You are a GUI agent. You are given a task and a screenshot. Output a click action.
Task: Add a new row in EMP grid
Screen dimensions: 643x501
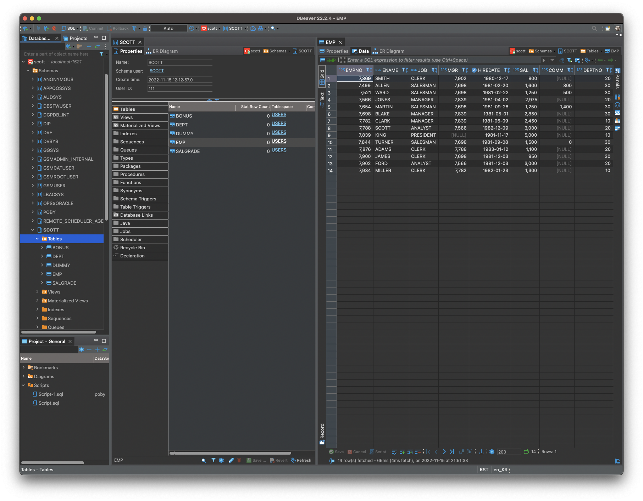tap(402, 452)
